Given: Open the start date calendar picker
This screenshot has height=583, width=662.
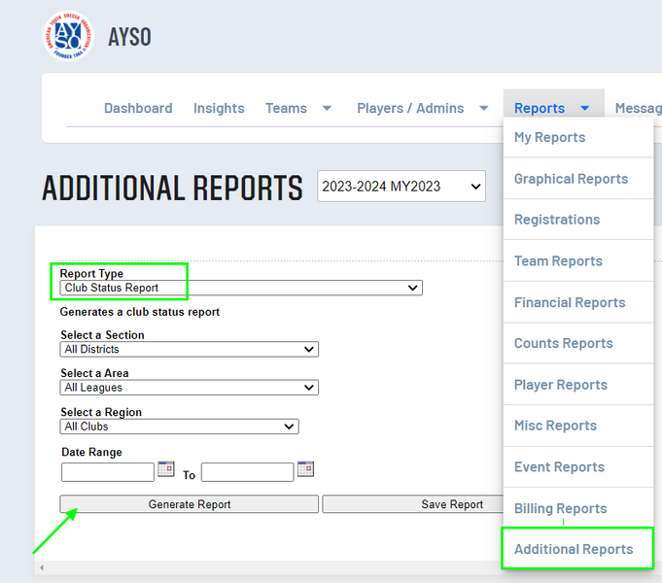Looking at the screenshot, I should point(165,469).
